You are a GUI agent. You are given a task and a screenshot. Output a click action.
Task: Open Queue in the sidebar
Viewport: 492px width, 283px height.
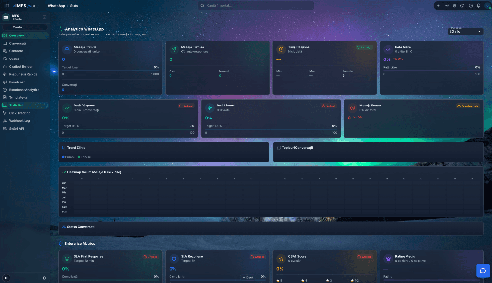tap(25, 59)
